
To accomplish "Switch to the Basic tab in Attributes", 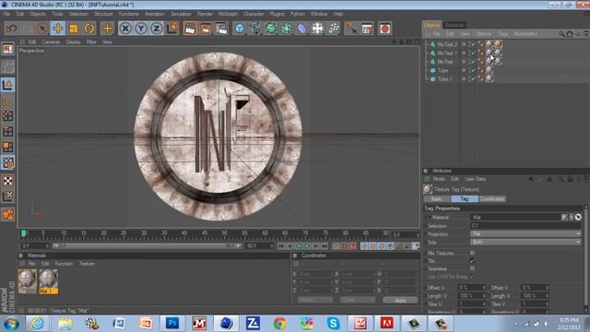I will (436, 199).
